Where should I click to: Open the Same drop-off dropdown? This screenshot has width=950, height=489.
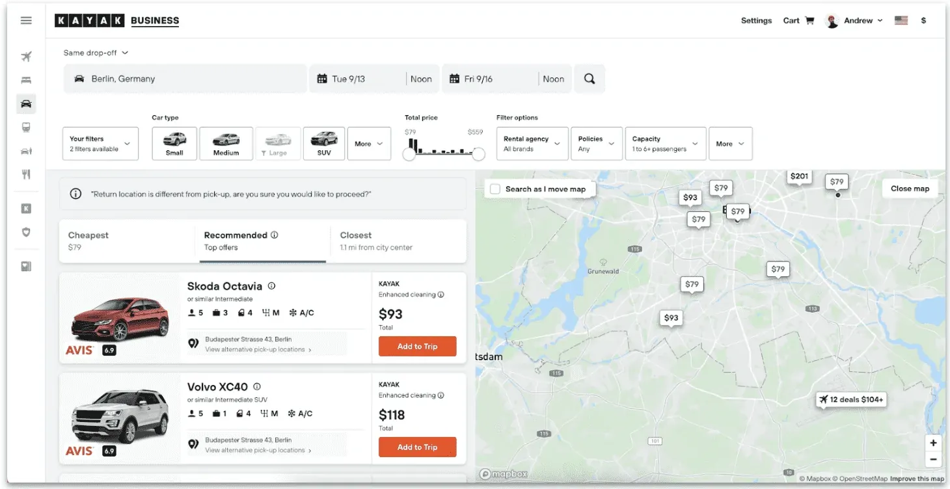96,53
